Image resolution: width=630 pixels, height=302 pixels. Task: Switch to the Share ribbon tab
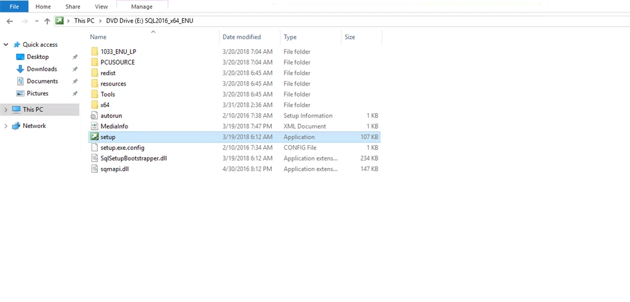73,6
